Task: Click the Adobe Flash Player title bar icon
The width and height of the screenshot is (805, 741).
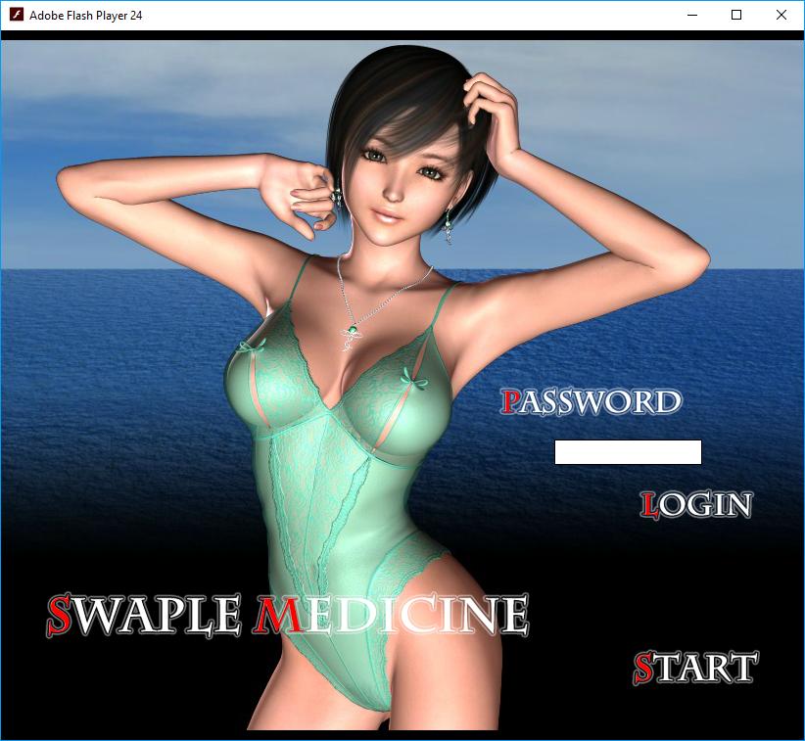Action: click(x=16, y=15)
